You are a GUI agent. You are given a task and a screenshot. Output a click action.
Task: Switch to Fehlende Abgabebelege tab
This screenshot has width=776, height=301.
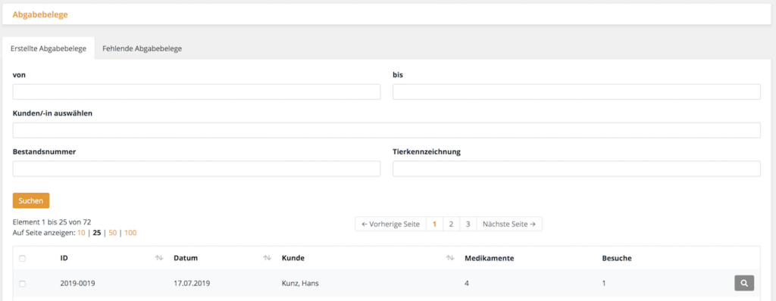pyautogui.click(x=142, y=48)
